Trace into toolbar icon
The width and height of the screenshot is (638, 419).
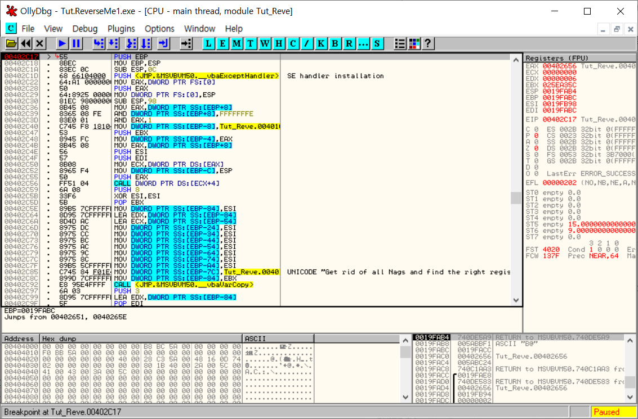(x=131, y=43)
